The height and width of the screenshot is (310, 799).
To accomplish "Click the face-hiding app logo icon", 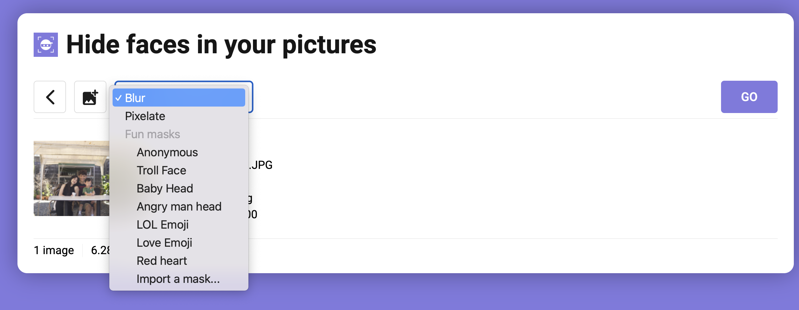I will click(46, 45).
